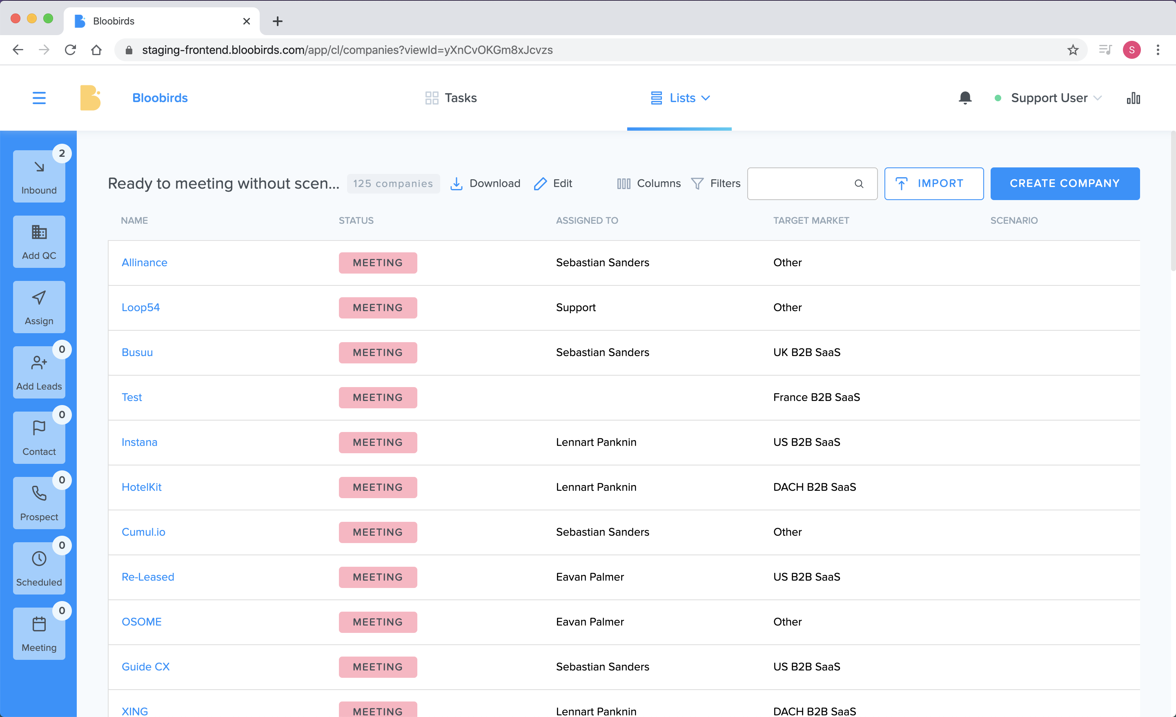The width and height of the screenshot is (1176, 717).
Task: Sort by the NAME column header
Action: (x=134, y=220)
